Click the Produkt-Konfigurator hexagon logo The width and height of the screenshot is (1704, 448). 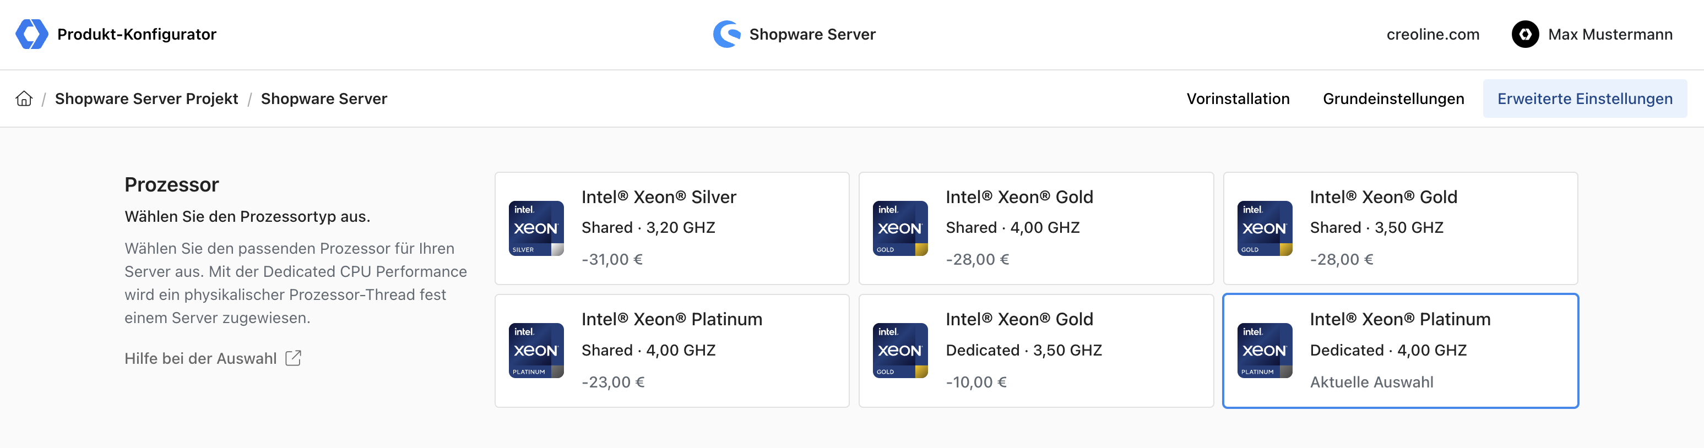tap(32, 34)
